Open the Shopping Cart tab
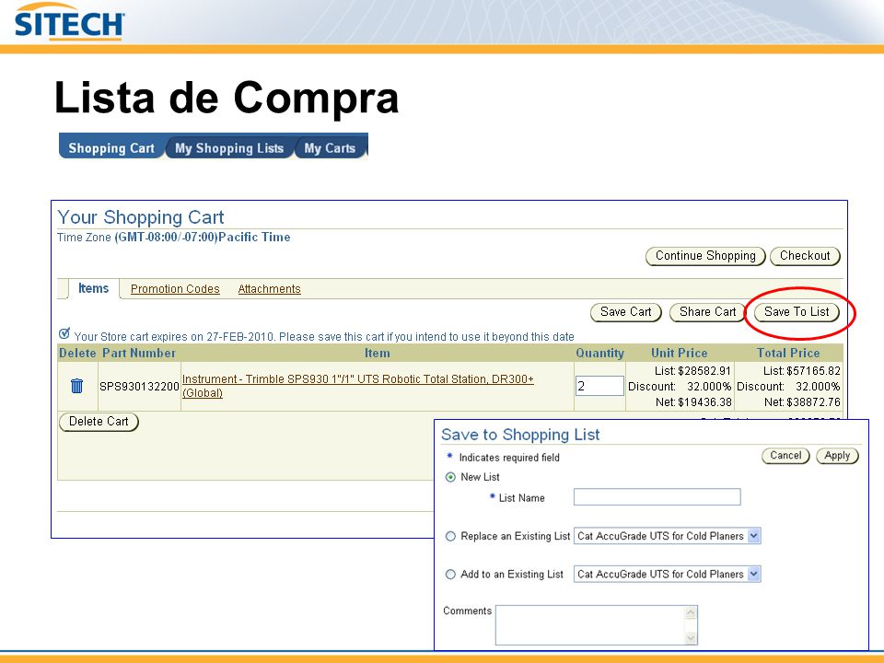Screen dimensions: 884x663 click(111, 147)
